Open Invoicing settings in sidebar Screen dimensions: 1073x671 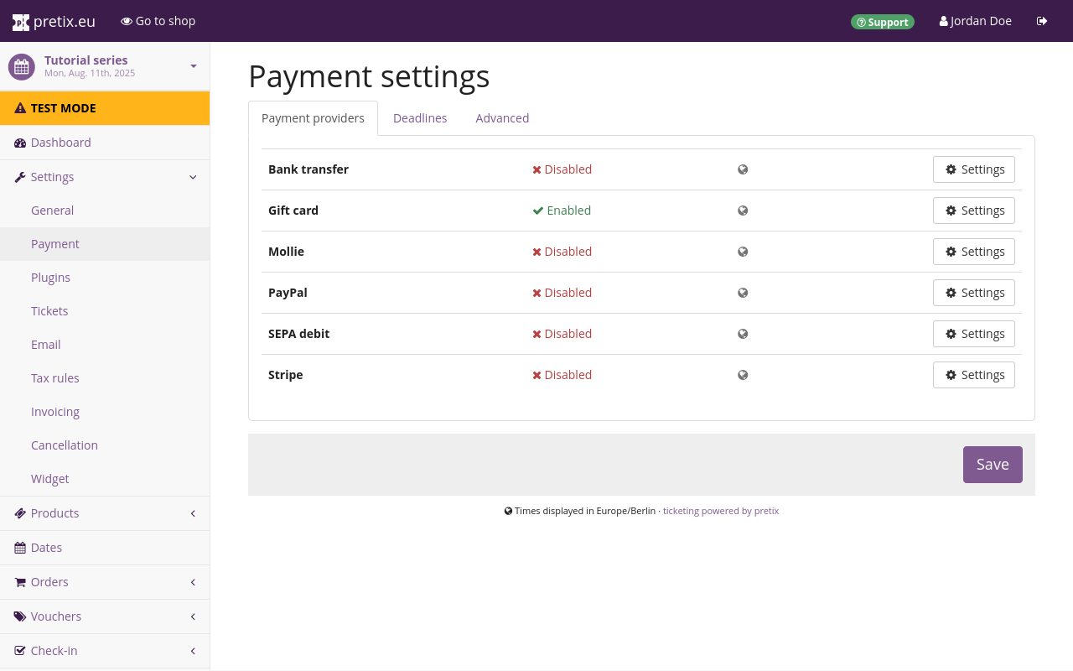click(x=105, y=412)
